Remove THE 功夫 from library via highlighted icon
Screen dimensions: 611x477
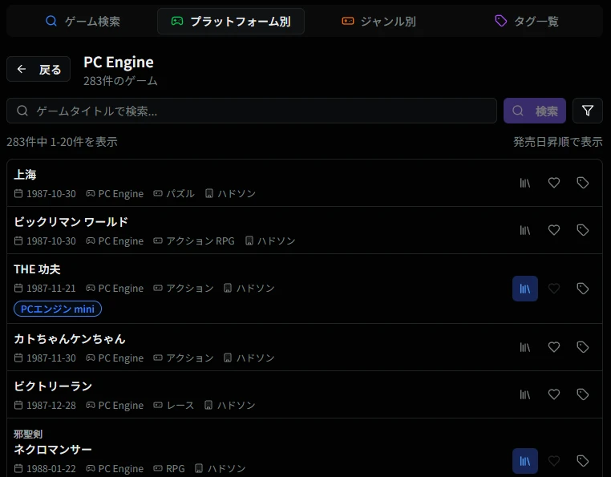point(525,289)
